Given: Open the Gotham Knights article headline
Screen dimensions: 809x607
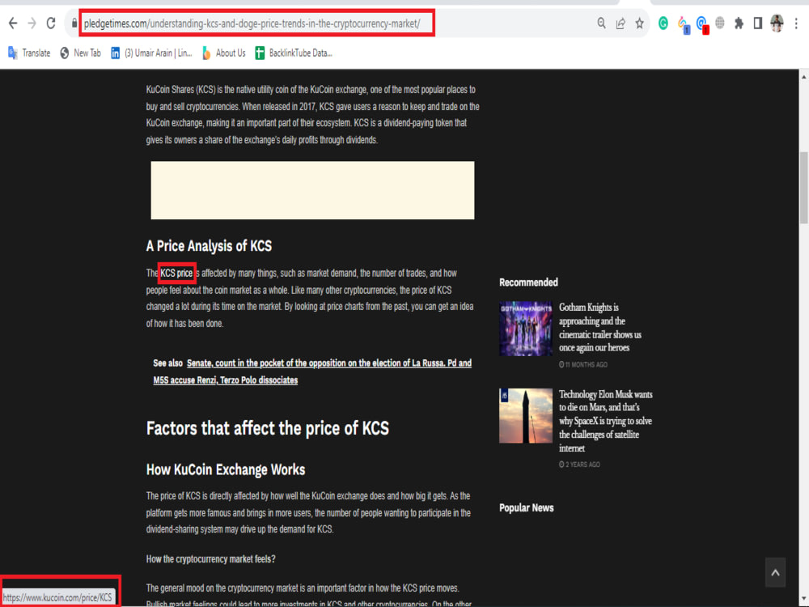Looking at the screenshot, I should 600,327.
